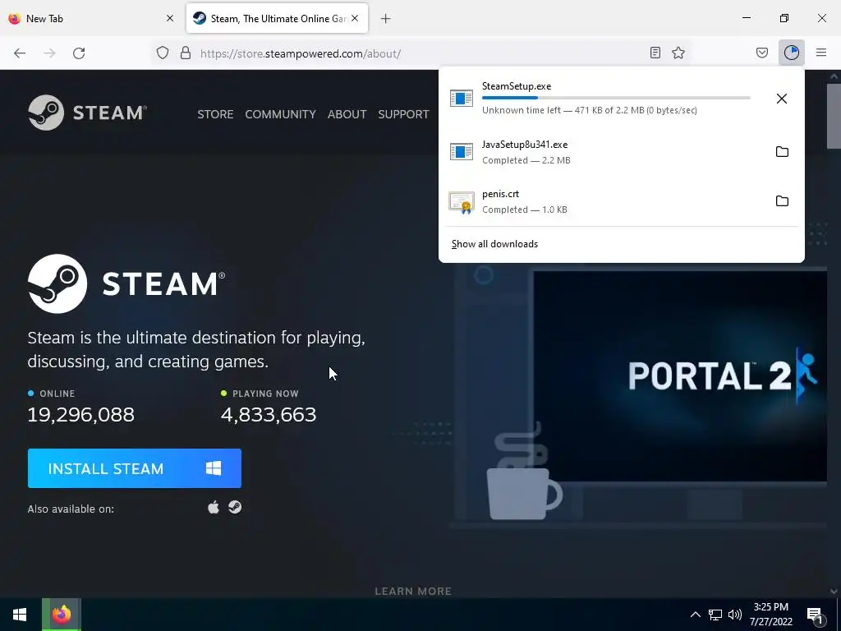View site security via the padlock icon
The image size is (841, 631).
pos(186,53)
